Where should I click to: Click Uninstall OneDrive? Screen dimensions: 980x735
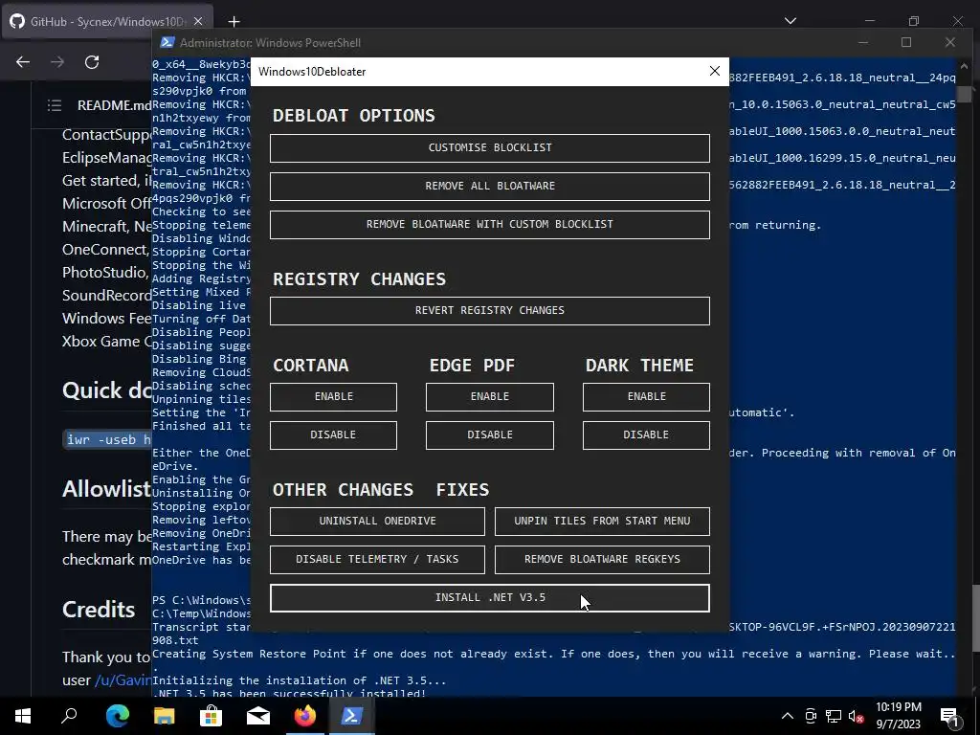pyautogui.click(x=377, y=522)
